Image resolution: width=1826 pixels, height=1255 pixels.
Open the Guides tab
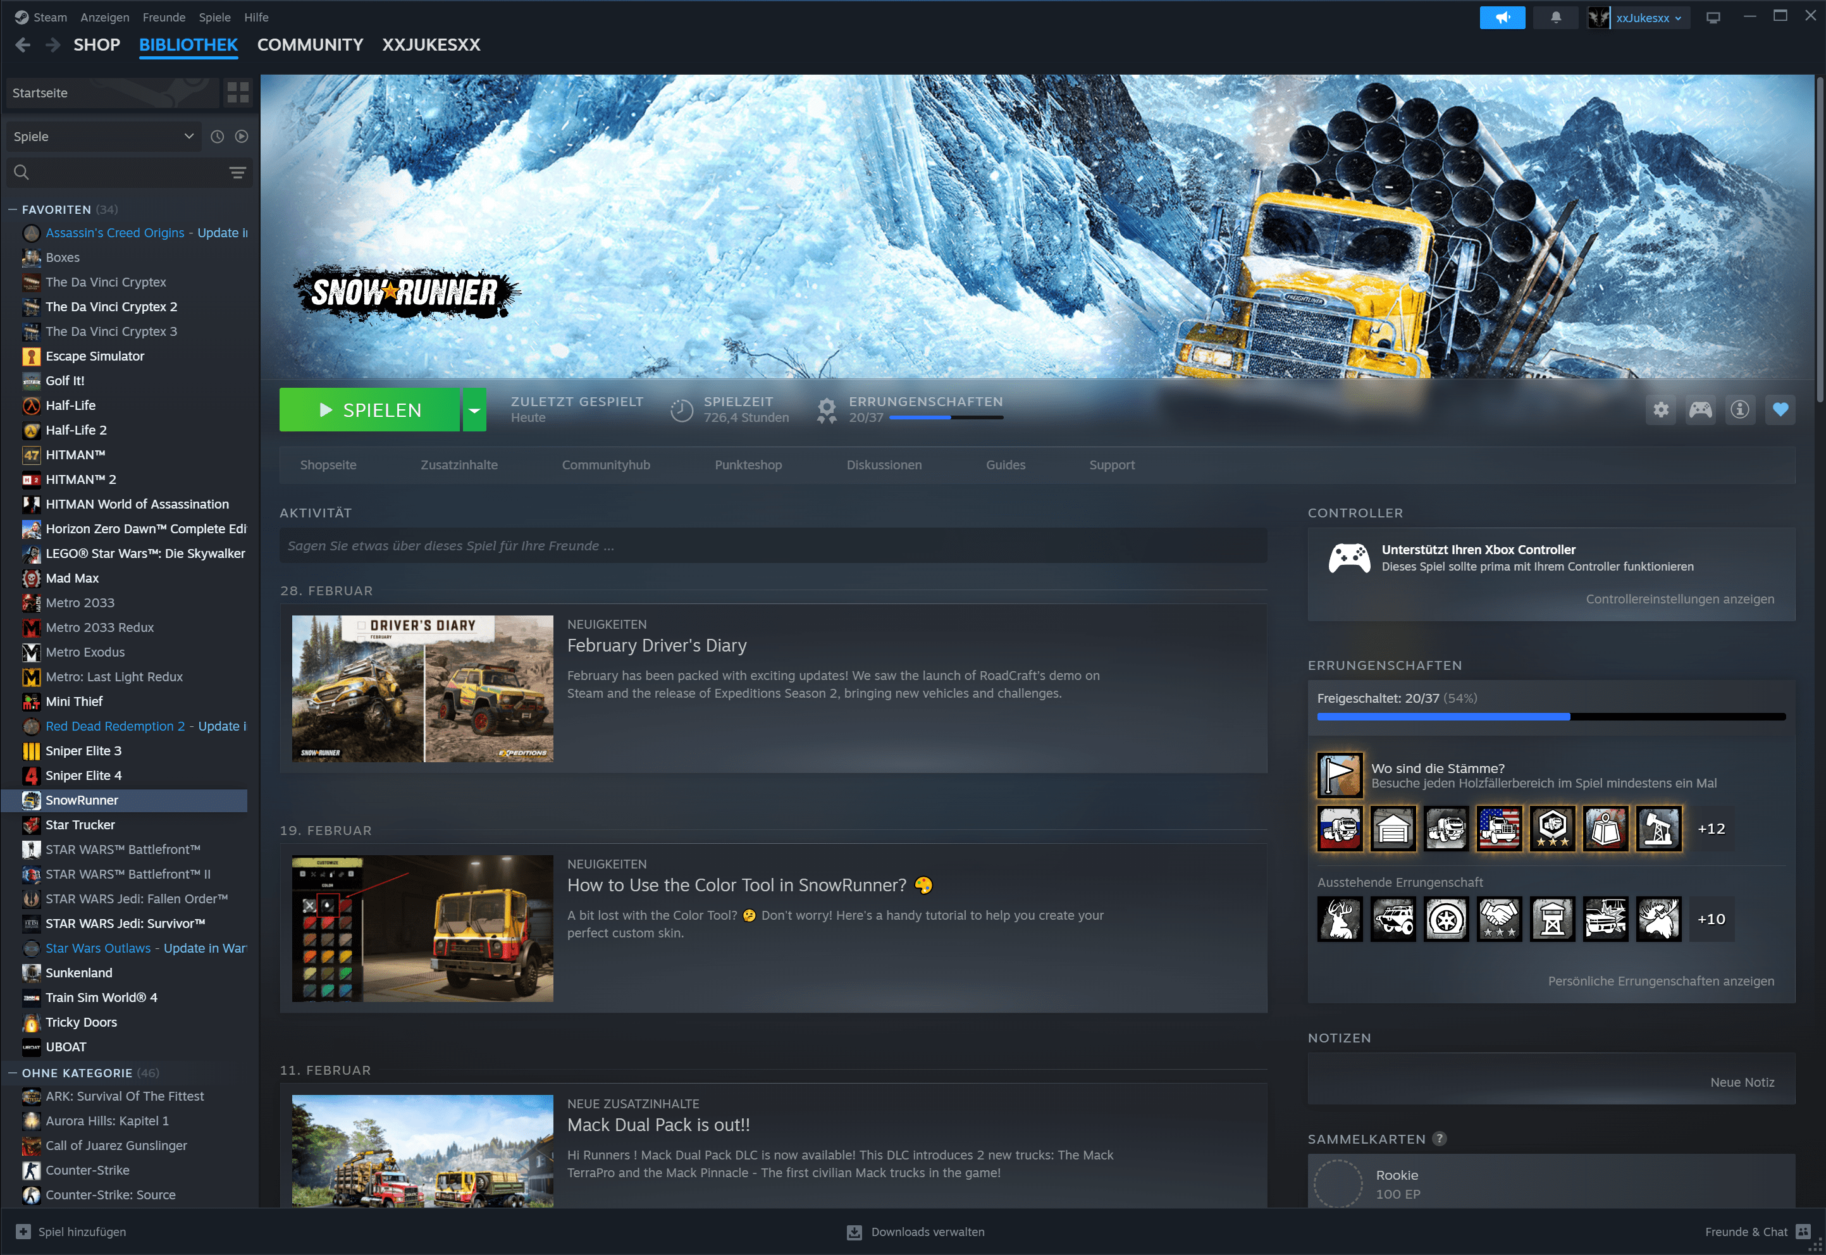coord(1006,465)
